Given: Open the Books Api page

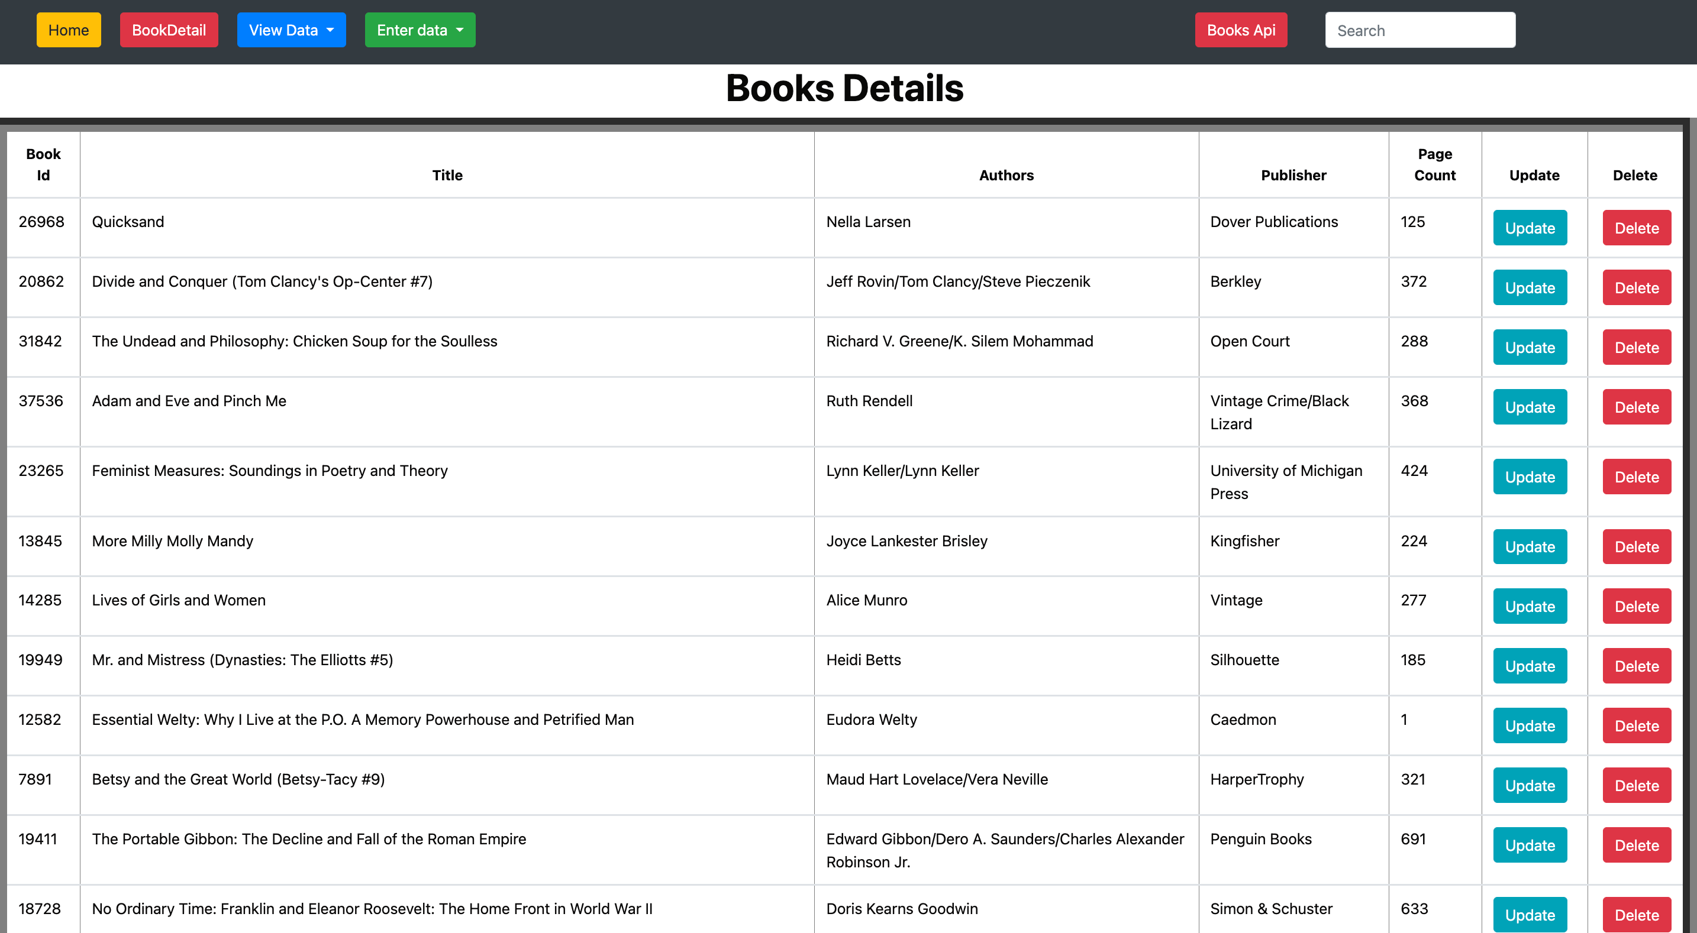Looking at the screenshot, I should coord(1241,30).
